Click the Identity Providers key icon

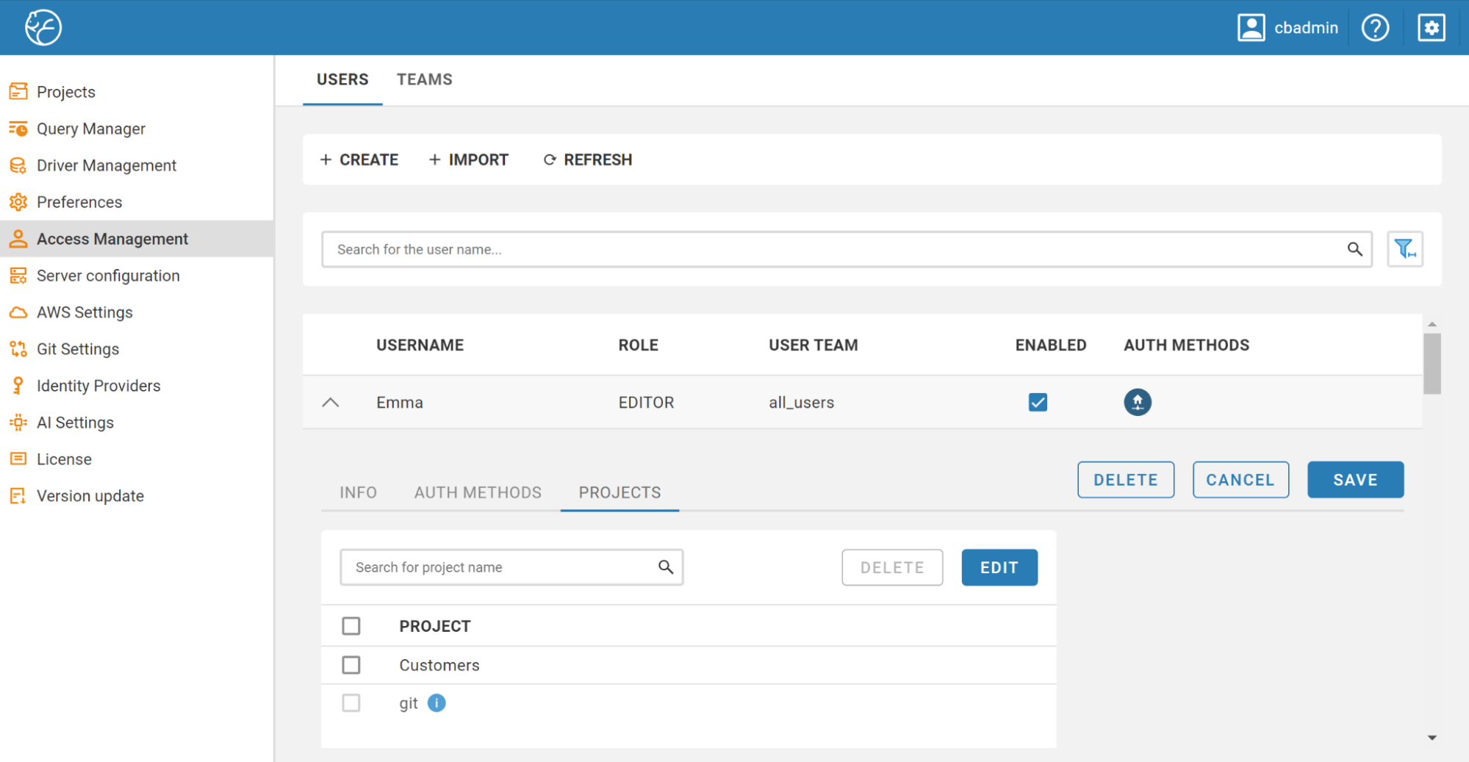[x=18, y=386]
